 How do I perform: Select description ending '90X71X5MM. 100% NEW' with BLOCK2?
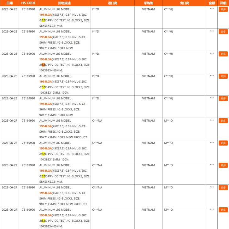coord(63,40)
